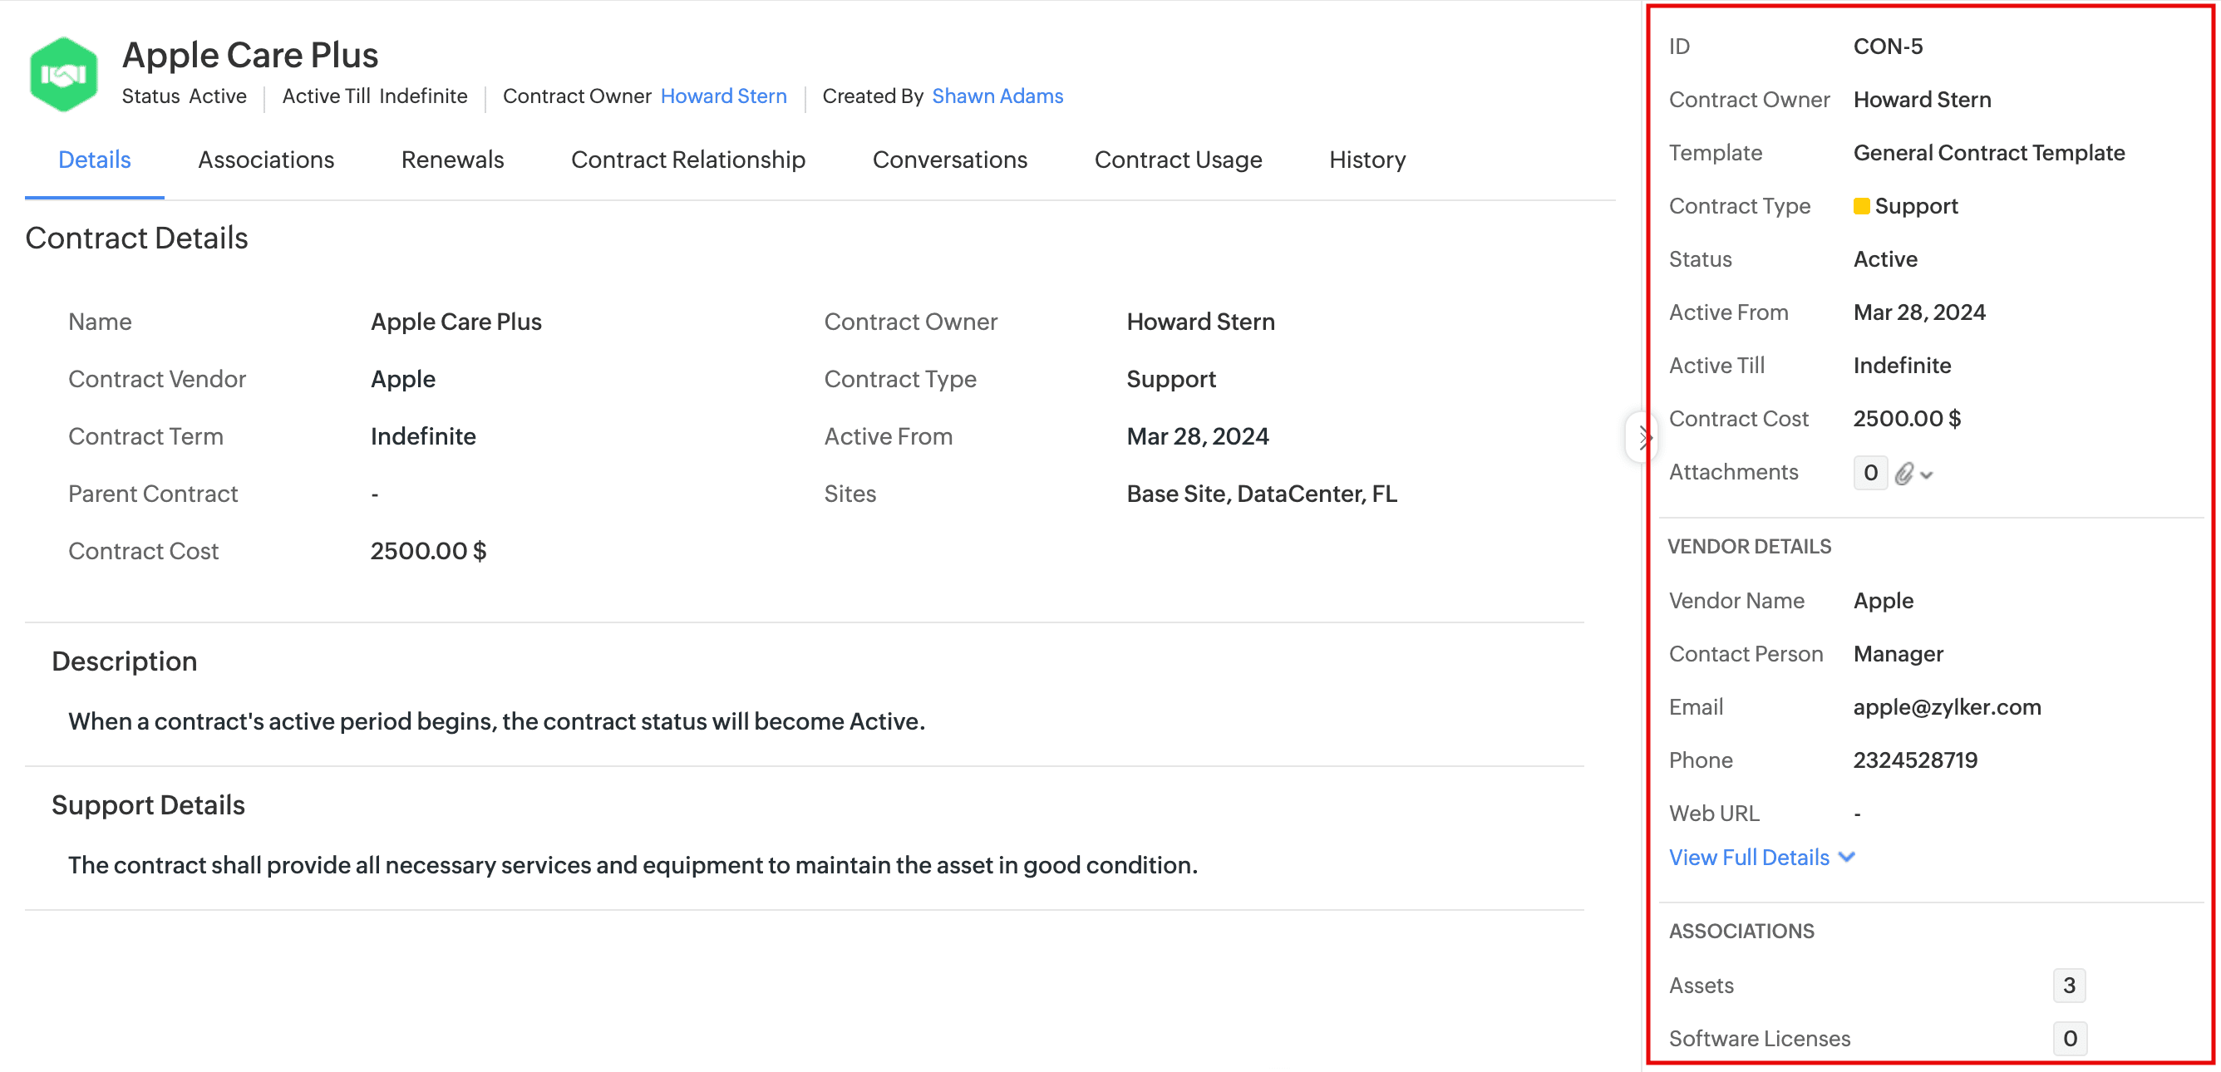View the History tab

1367,160
